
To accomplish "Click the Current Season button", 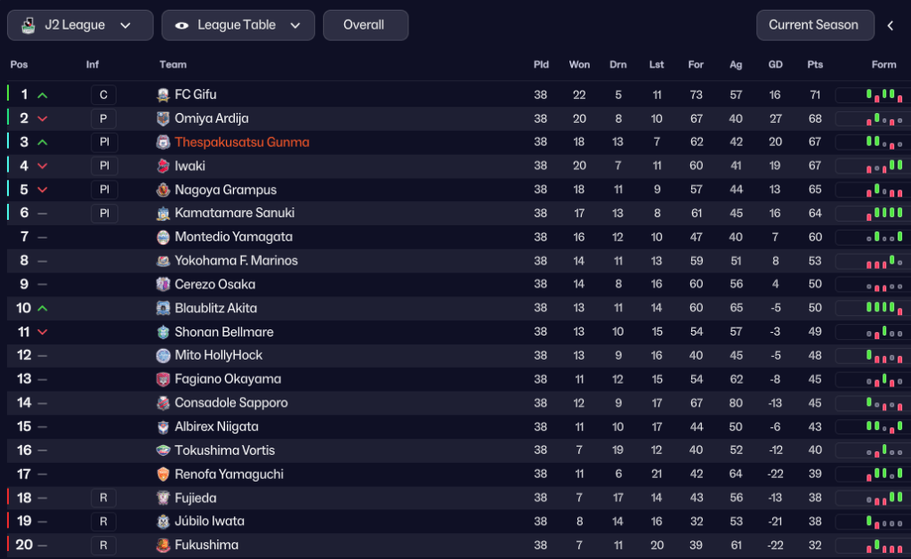I will (x=813, y=25).
